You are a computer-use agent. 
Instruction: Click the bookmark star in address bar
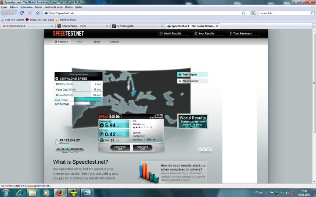tap(243, 13)
